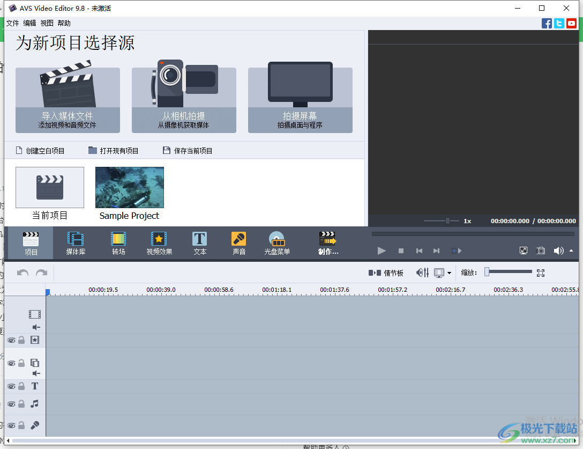Select the microphone voice track icon

35,425
